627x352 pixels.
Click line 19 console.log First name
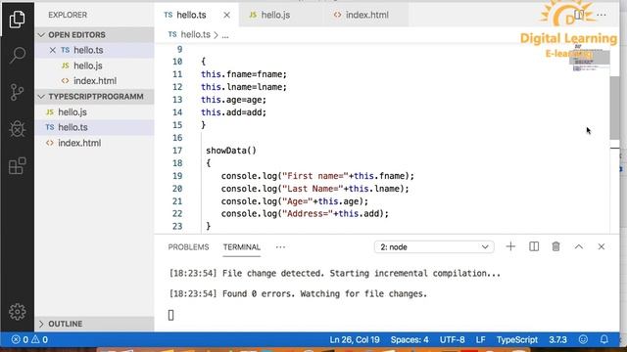click(317, 176)
